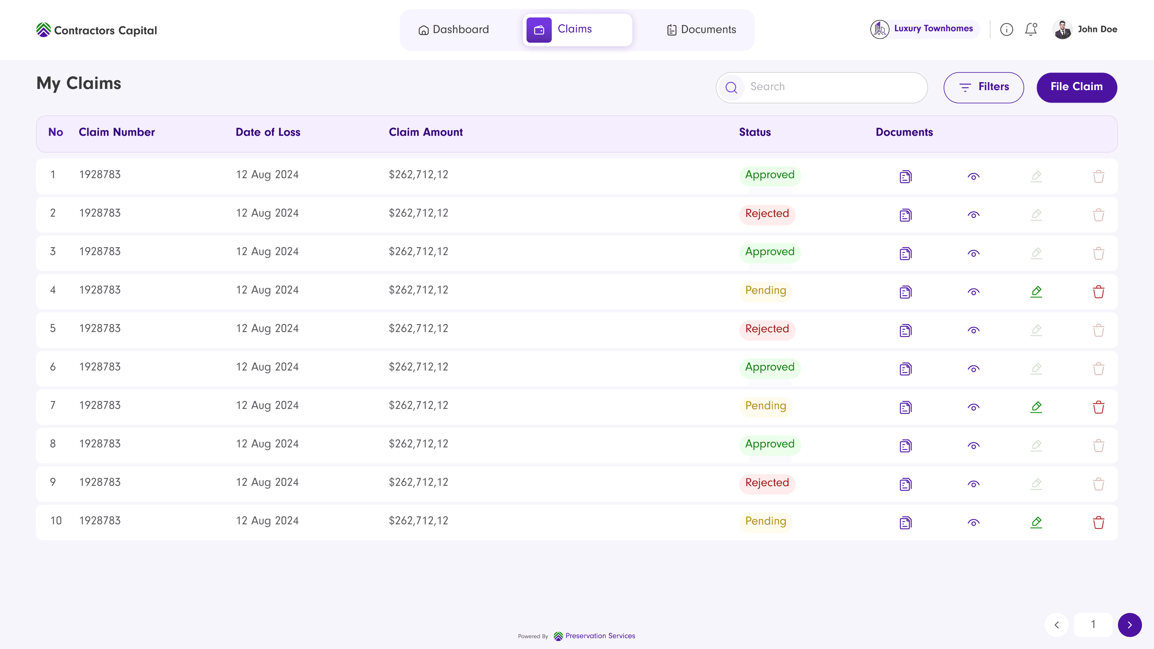Open the notifications bell

1031,29
